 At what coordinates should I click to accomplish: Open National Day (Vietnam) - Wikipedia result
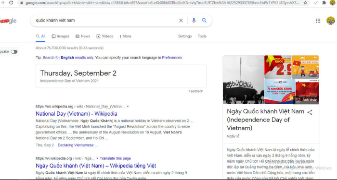click(76, 114)
